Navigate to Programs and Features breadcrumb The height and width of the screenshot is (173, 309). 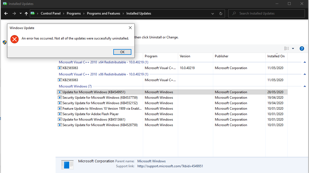point(103,13)
